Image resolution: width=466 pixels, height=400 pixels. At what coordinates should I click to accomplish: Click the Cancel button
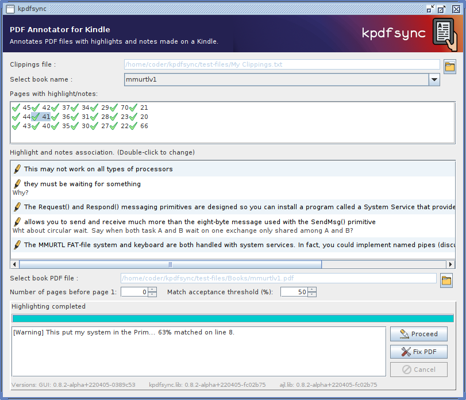point(419,370)
